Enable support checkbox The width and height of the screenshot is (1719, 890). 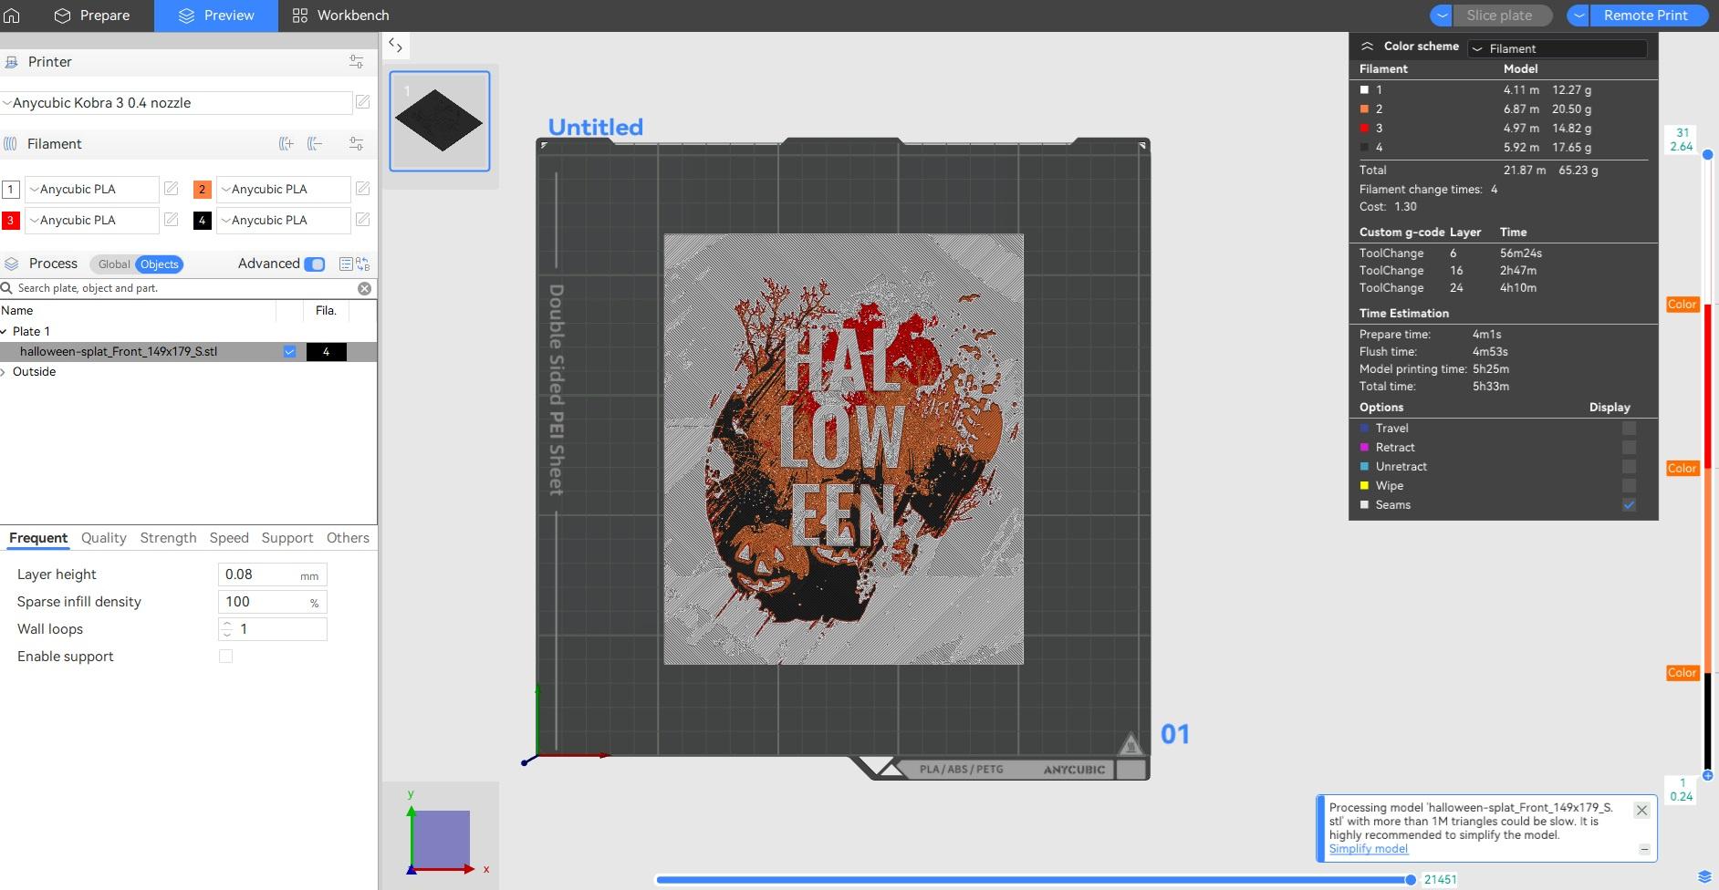225,656
